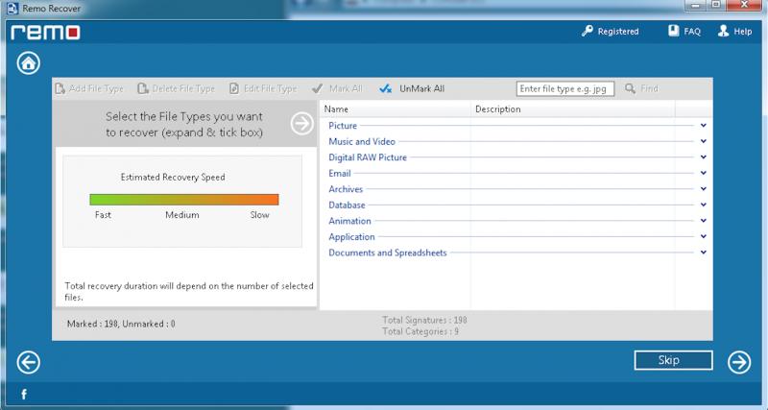Select the Email category row
The height and width of the screenshot is (410, 768).
(x=516, y=173)
